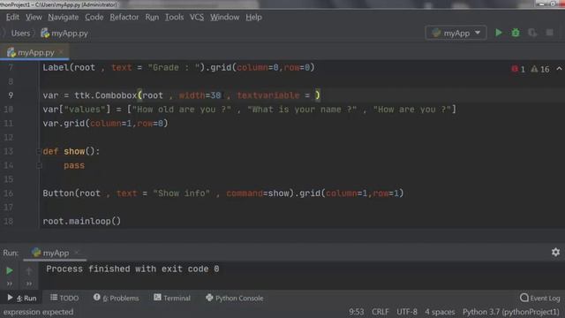Click the textvariable parameter in Combobox line
Viewport: 565px width, 318px height.
tap(268, 95)
